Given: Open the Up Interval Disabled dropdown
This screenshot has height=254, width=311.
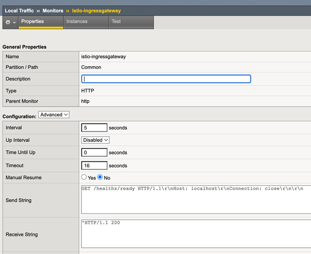Looking at the screenshot, I should [95, 140].
